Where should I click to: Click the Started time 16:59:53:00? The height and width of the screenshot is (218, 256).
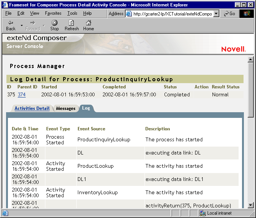click(81, 94)
